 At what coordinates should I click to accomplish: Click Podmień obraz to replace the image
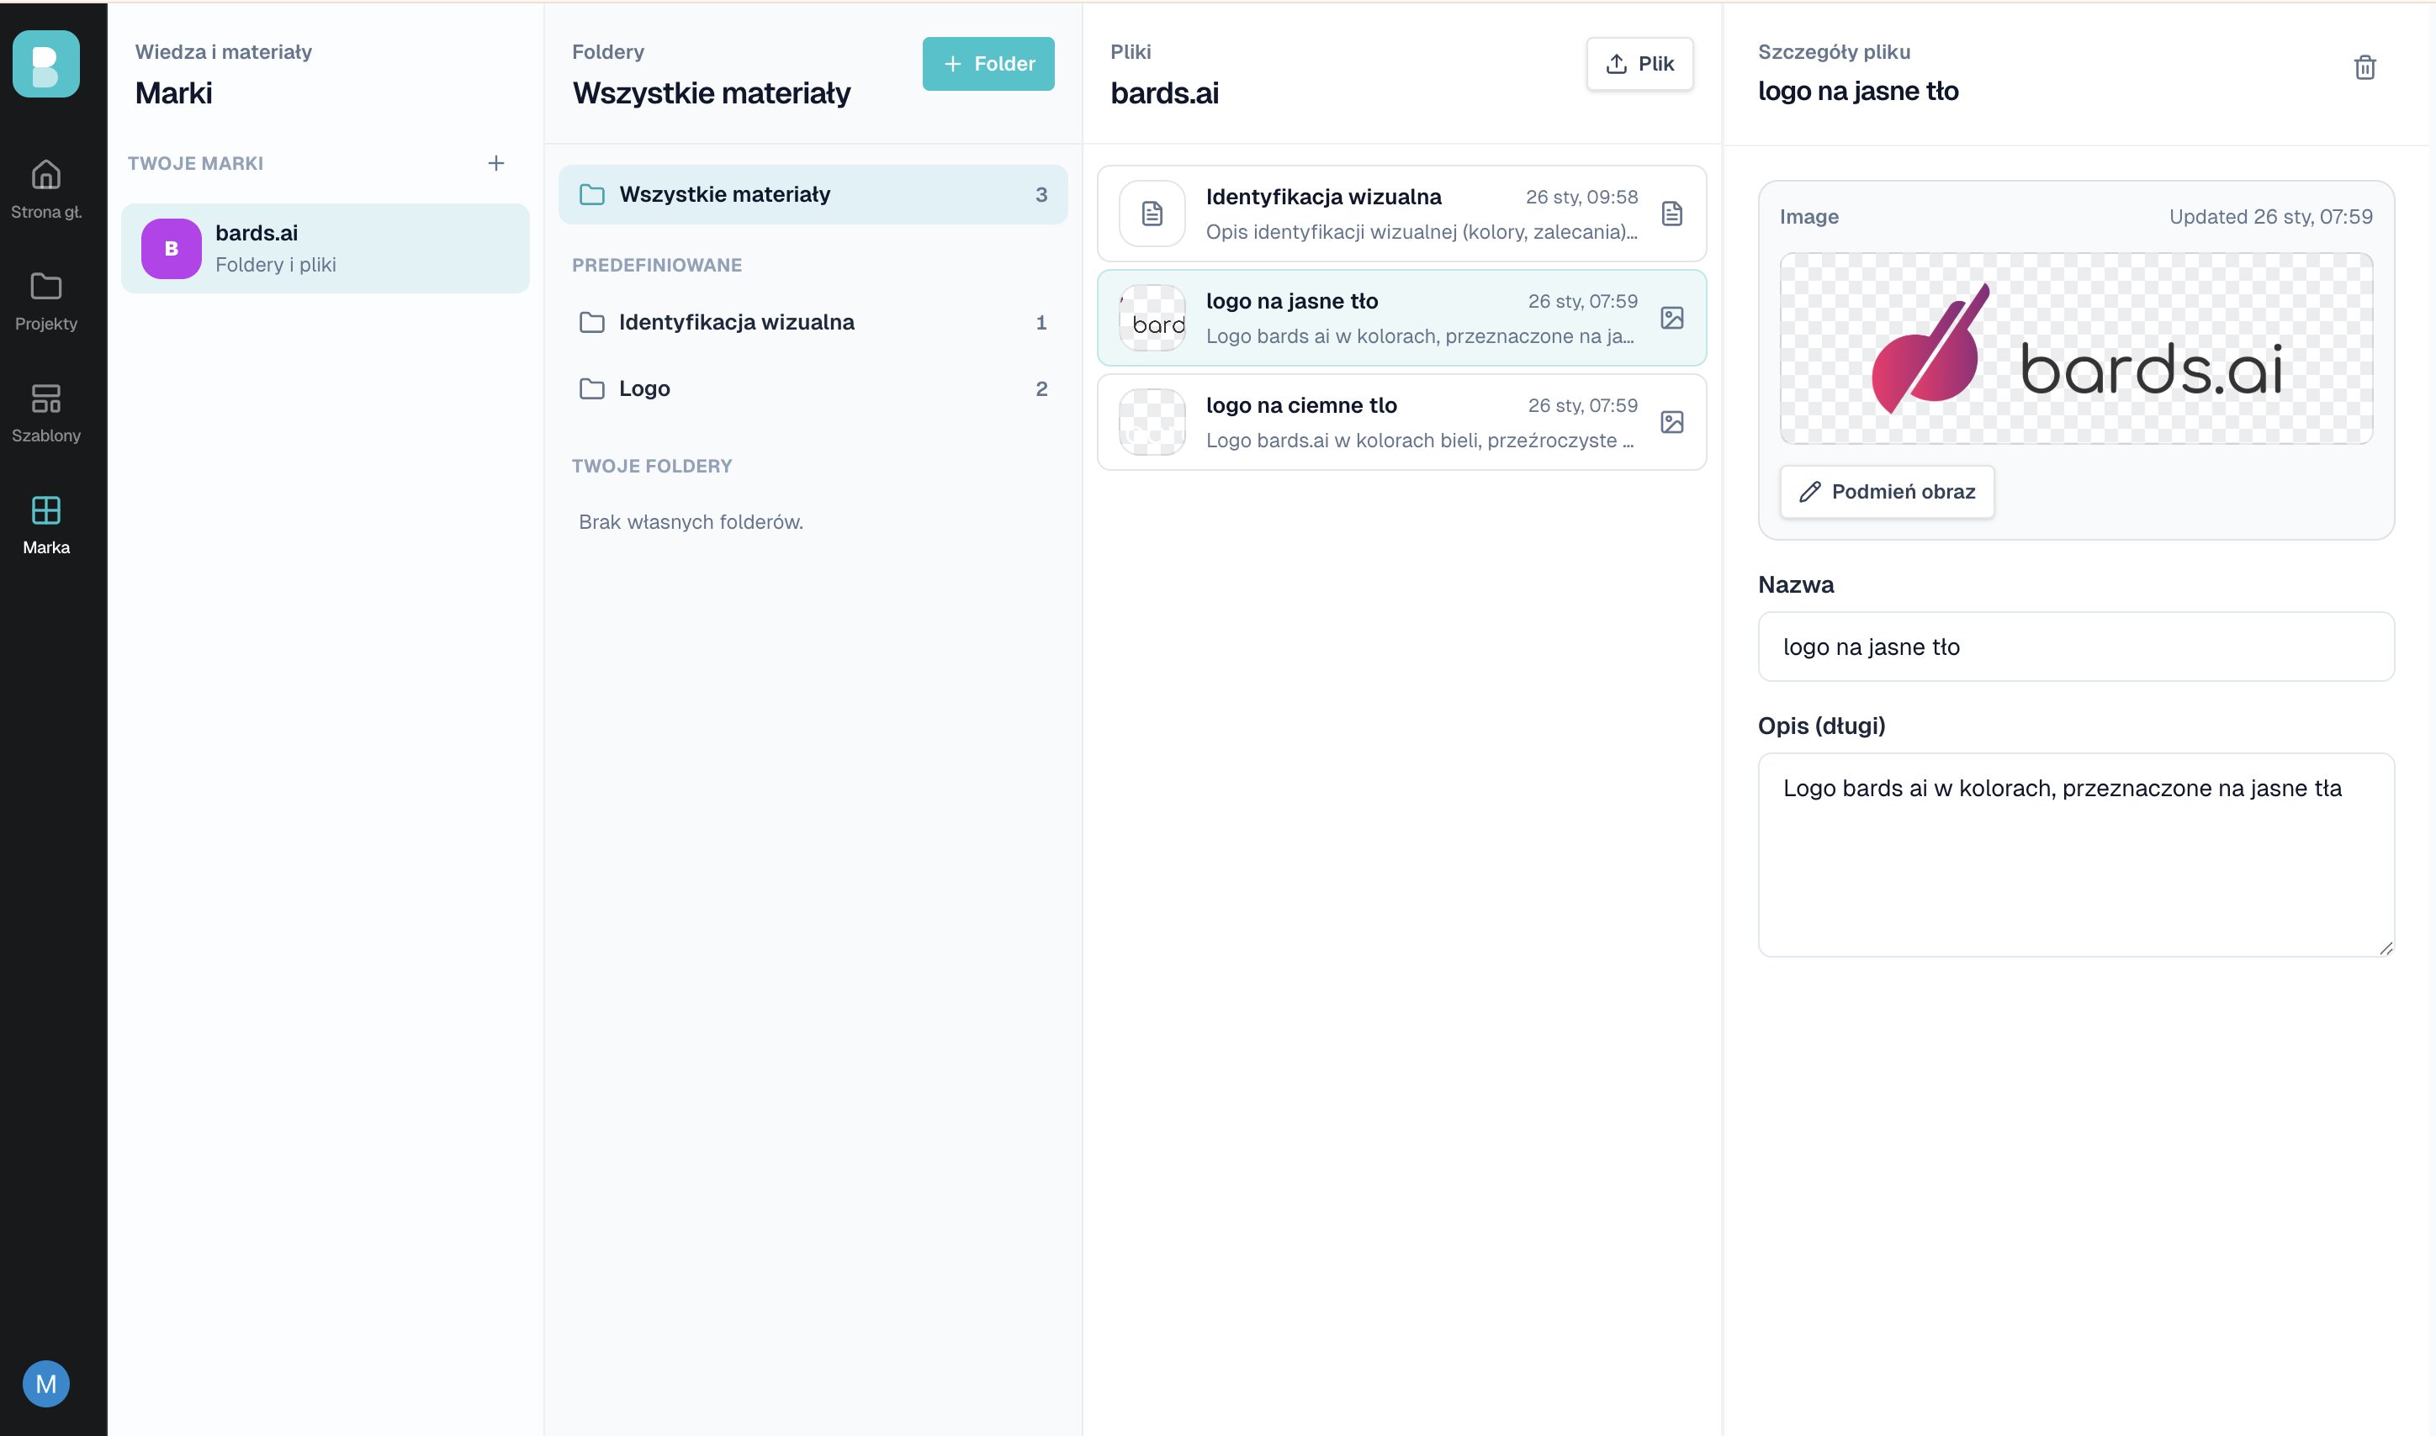1885,492
